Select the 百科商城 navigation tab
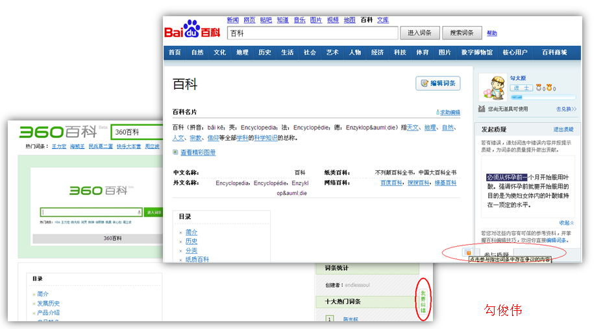Screen dimensions: 603x329 554,52
